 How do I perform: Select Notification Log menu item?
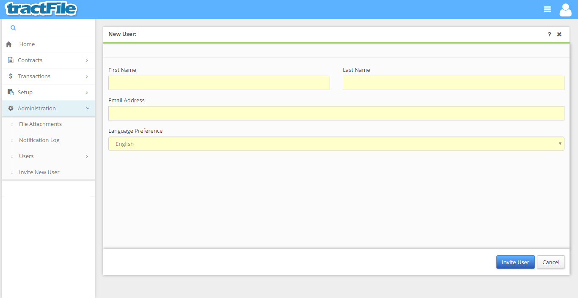pyautogui.click(x=39, y=140)
